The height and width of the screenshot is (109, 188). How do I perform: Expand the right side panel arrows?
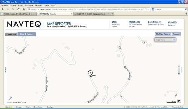[182, 70]
